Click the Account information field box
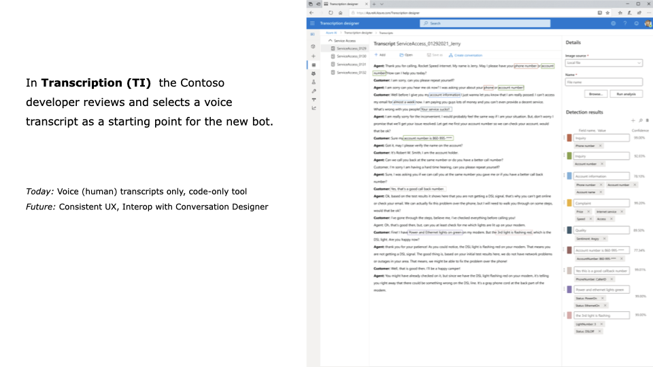 [601, 177]
